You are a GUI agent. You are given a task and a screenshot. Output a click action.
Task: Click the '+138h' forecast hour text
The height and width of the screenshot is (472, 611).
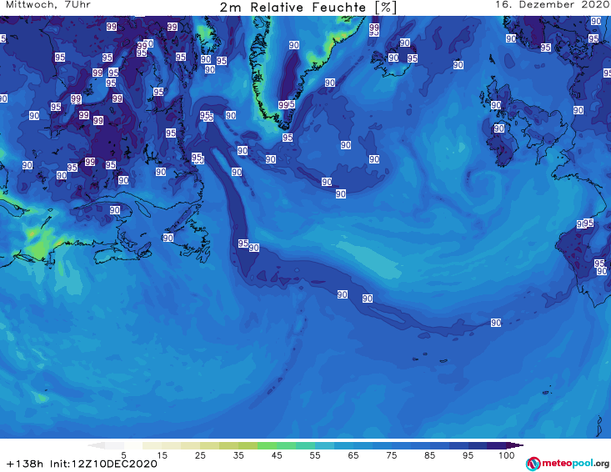click(x=25, y=464)
